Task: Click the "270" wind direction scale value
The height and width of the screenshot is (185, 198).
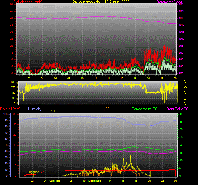Action: coord(13,87)
